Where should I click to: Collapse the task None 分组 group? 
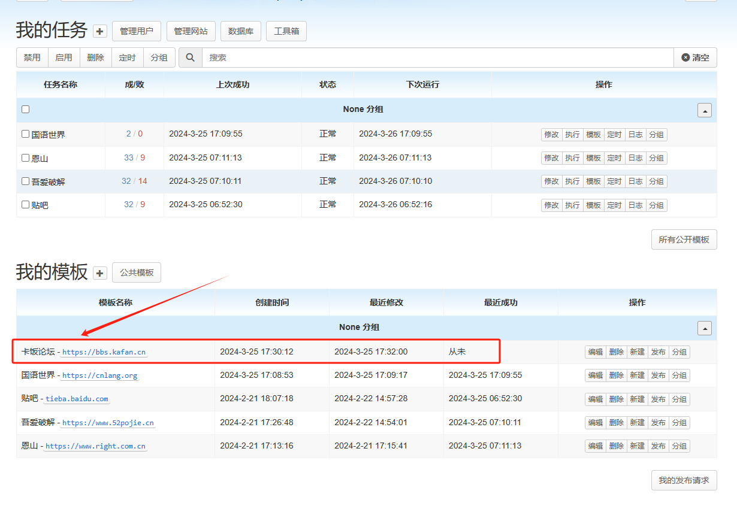705,110
